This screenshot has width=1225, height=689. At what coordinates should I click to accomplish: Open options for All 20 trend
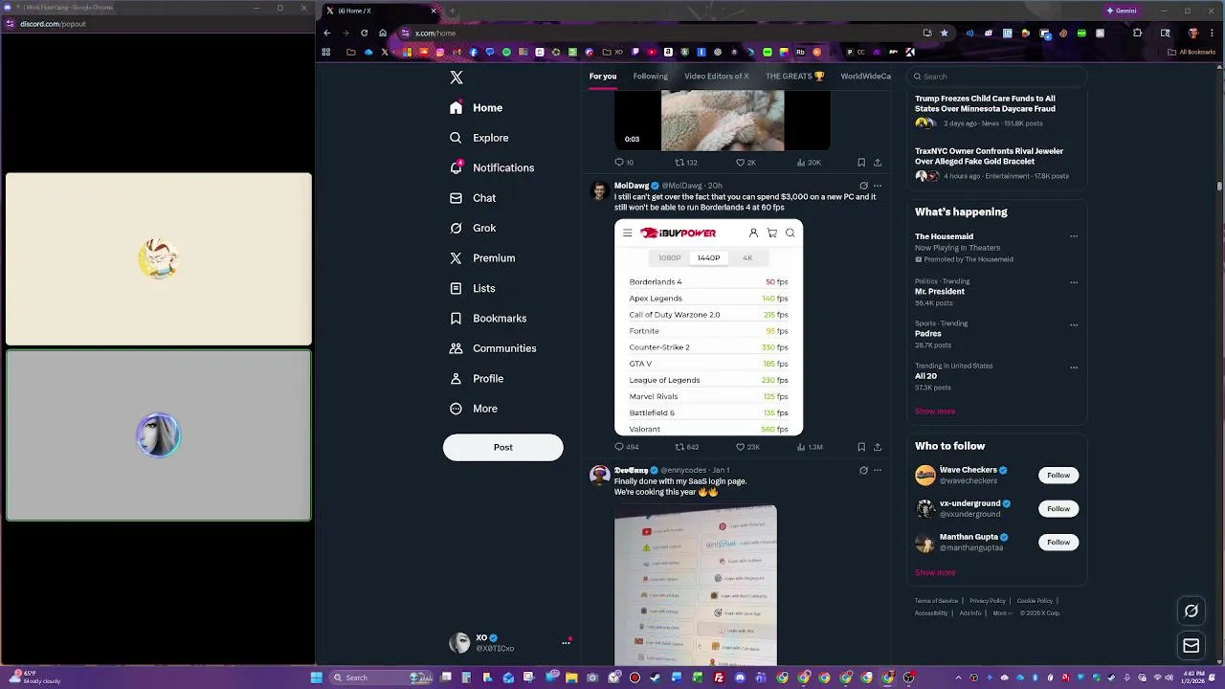(x=1074, y=367)
